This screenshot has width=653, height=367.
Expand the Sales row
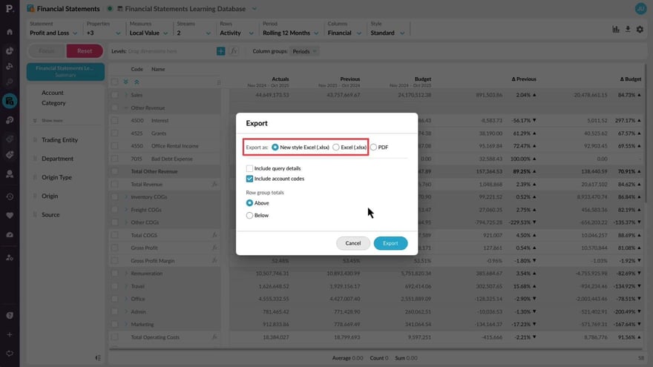tap(126, 95)
